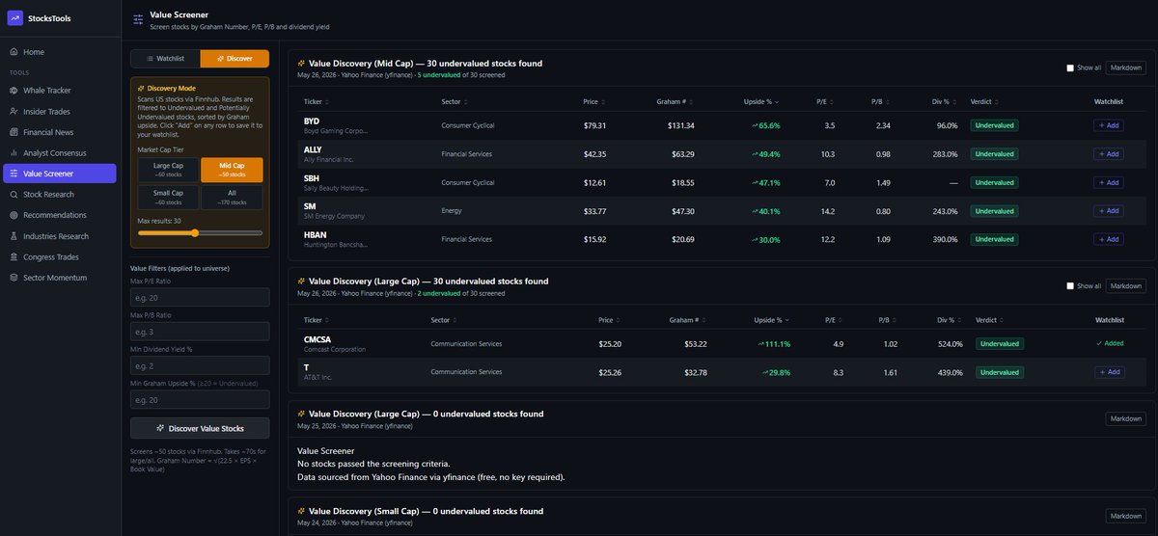Click Markdown for May 25 Large Cap results
The width and height of the screenshot is (1158, 536).
[1126, 418]
